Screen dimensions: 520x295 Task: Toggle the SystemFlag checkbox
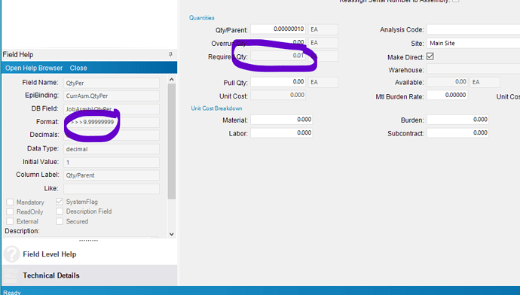click(x=60, y=201)
